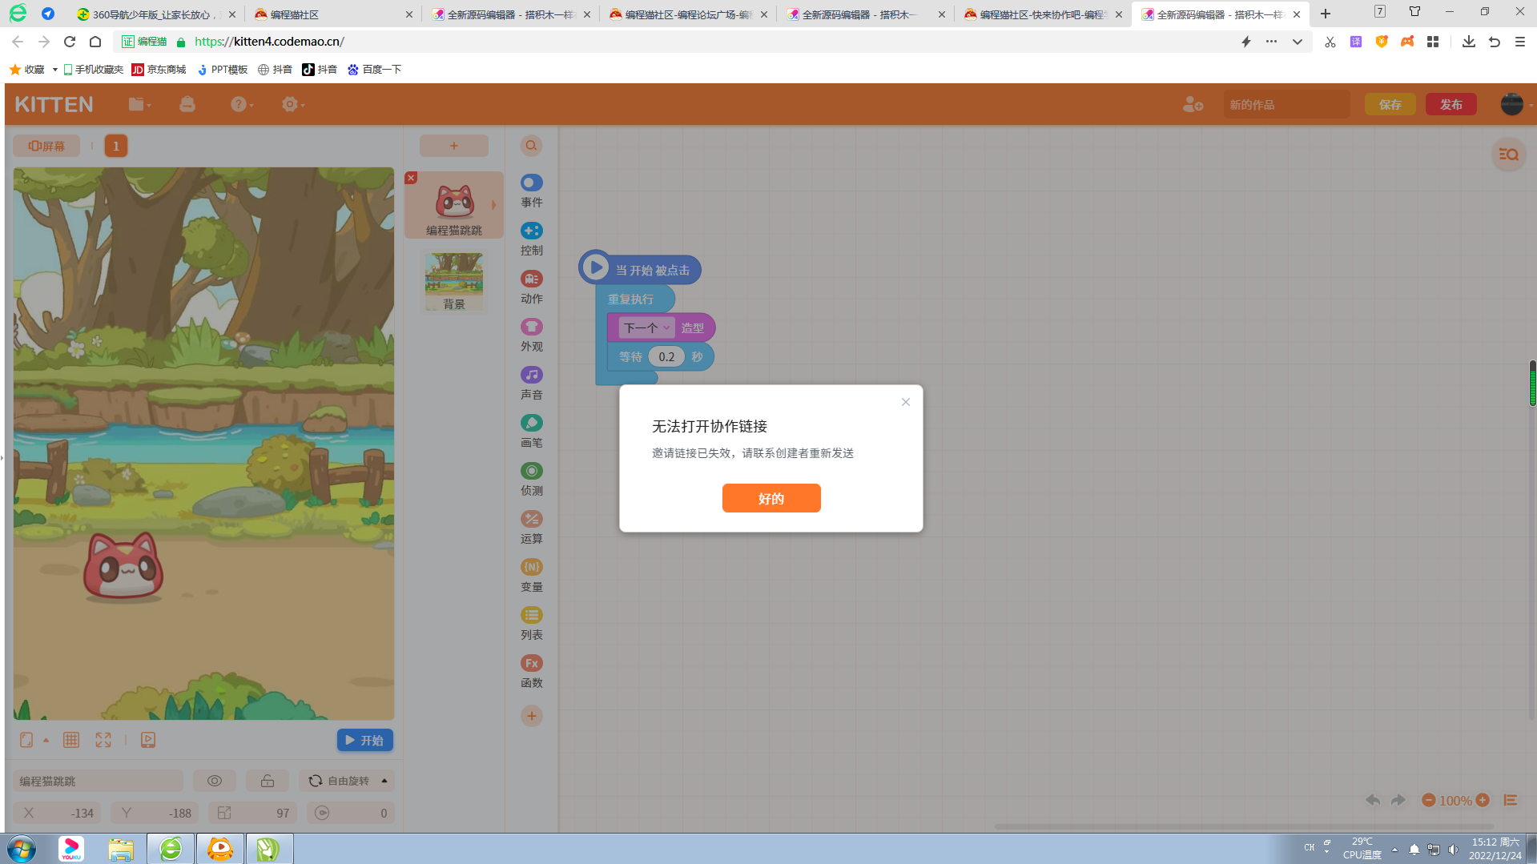Toggle the stage grid display
Image resolution: width=1537 pixels, height=864 pixels.
pyautogui.click(x=71, y=740)
